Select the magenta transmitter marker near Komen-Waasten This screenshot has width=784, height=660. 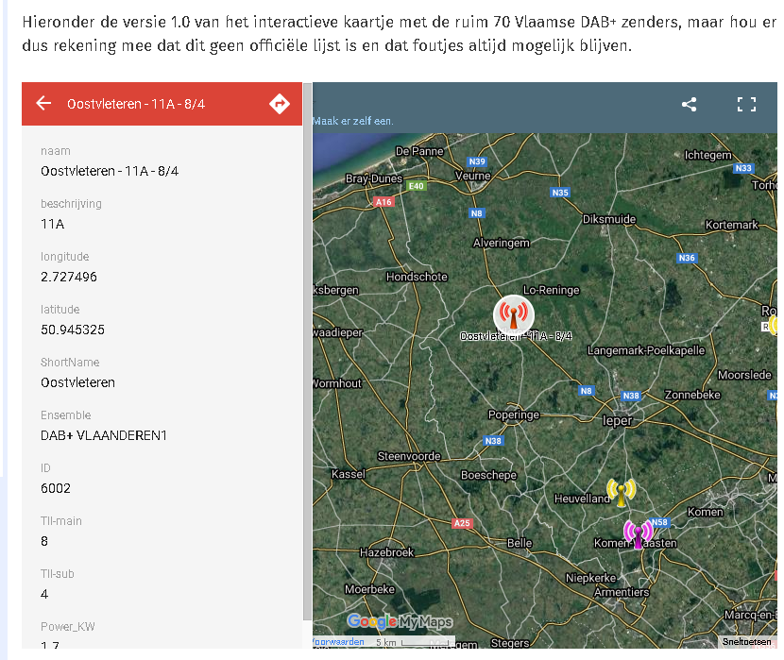pos(639,533)
